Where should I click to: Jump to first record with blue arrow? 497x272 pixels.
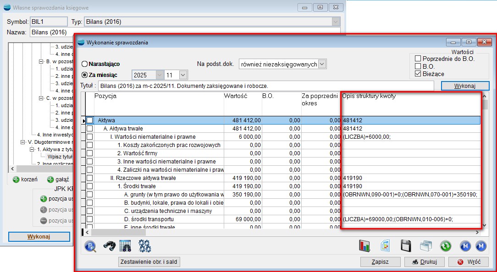coord(465,246)
